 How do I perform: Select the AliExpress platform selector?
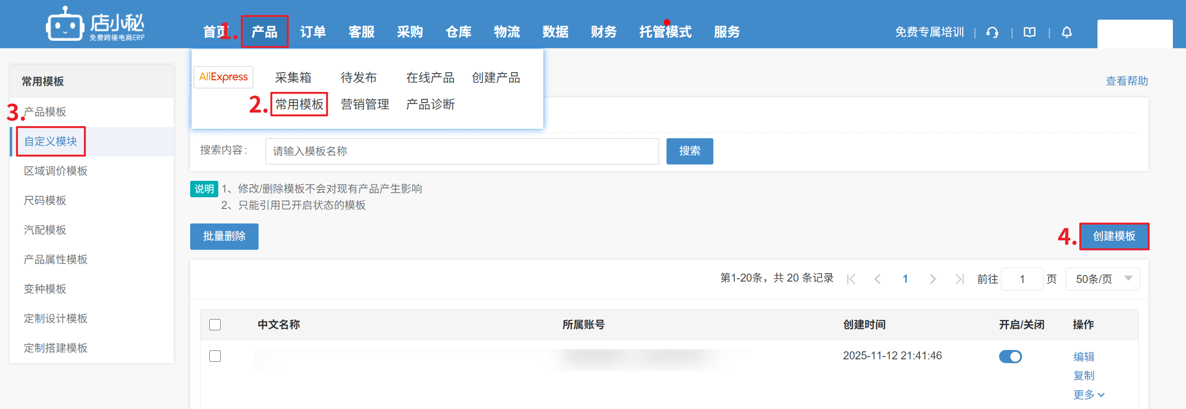click(x=223, y=77)
